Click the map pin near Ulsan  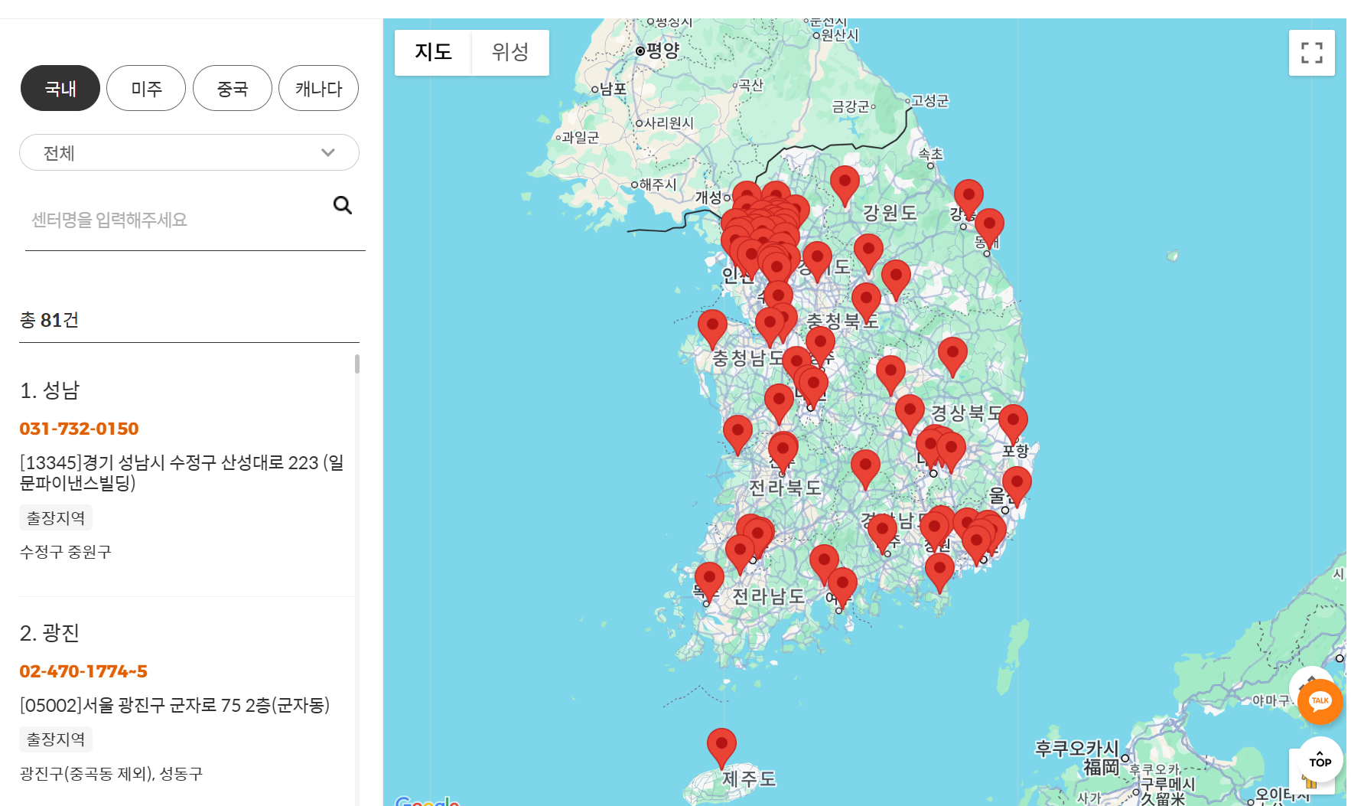click(1017, 485)
